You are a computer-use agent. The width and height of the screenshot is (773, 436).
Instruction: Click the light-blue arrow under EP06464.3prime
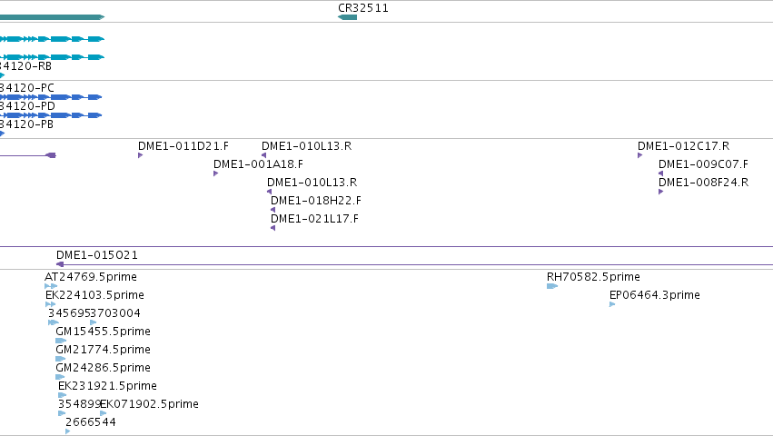[x=612, y=304]
